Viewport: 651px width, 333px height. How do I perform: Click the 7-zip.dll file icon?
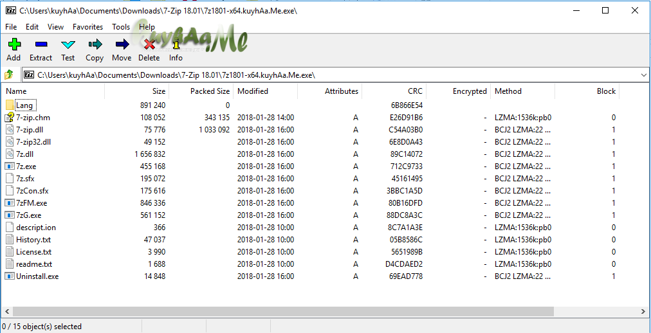[x=10, y=130]
